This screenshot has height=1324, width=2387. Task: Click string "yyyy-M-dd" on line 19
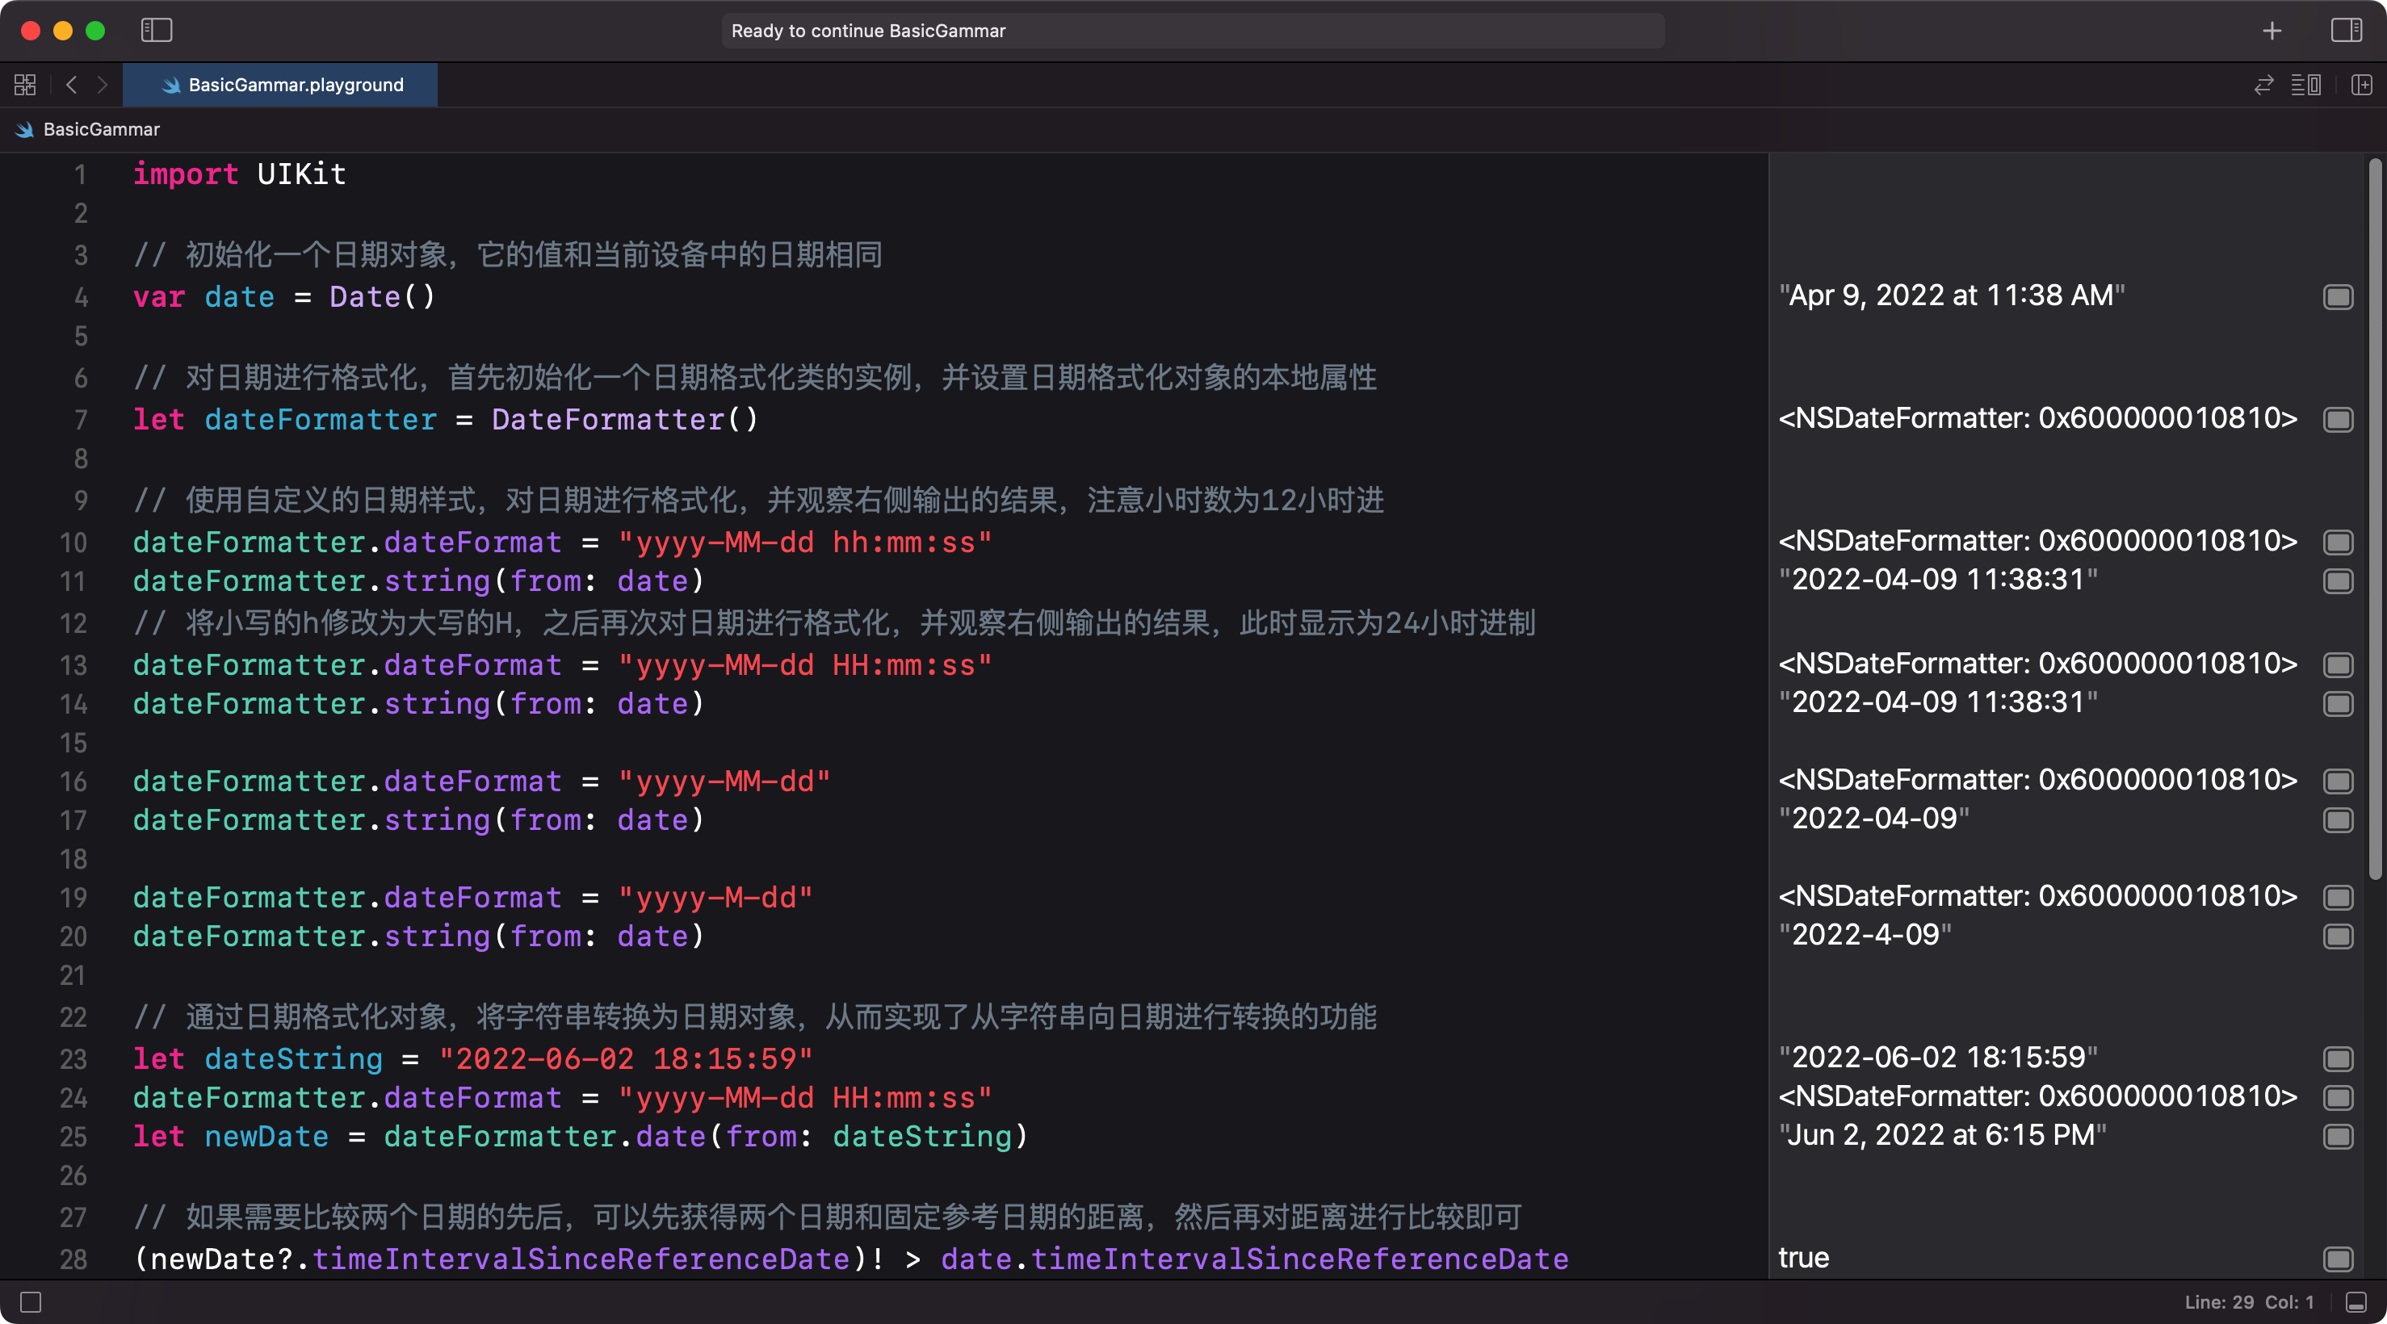point(715,898)
